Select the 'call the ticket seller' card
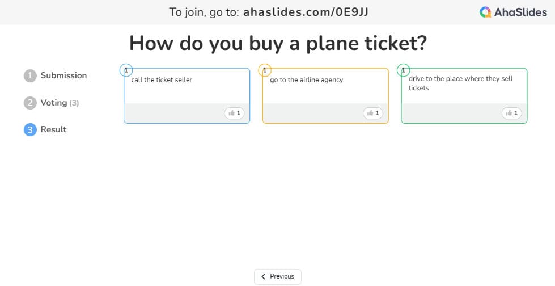The width and height of the screenshot is (555, 286). (187, 96)
